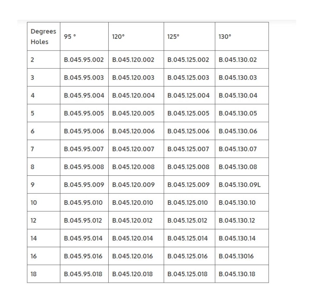Click the 130° column header
Screen dimensions: 312x300
(x=225, y=37)
